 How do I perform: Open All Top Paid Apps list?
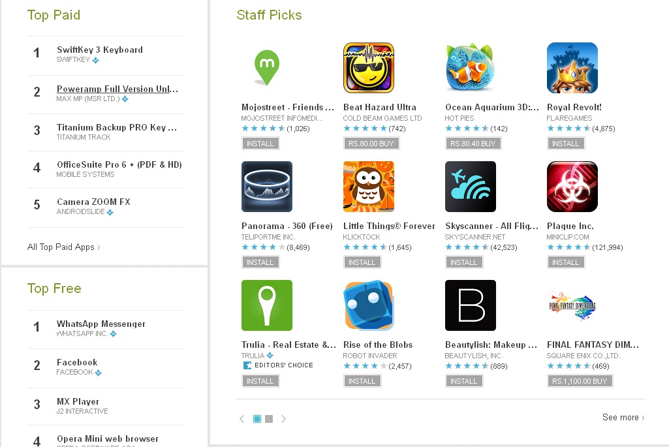click(63, 247)
